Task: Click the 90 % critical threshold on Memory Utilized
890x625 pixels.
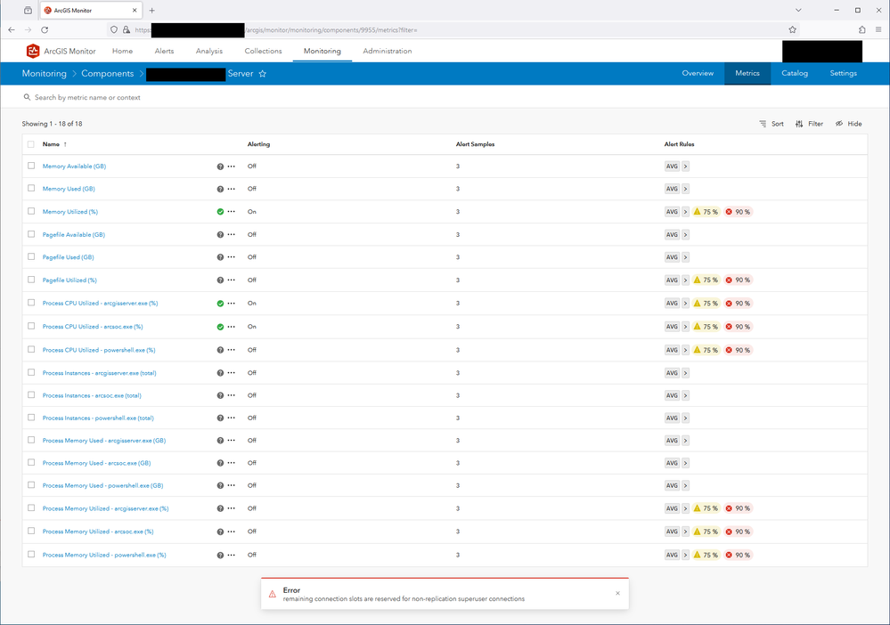Action: coord(738,212)
